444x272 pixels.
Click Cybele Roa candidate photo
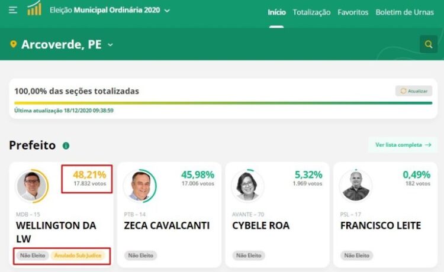coord(247,186)
